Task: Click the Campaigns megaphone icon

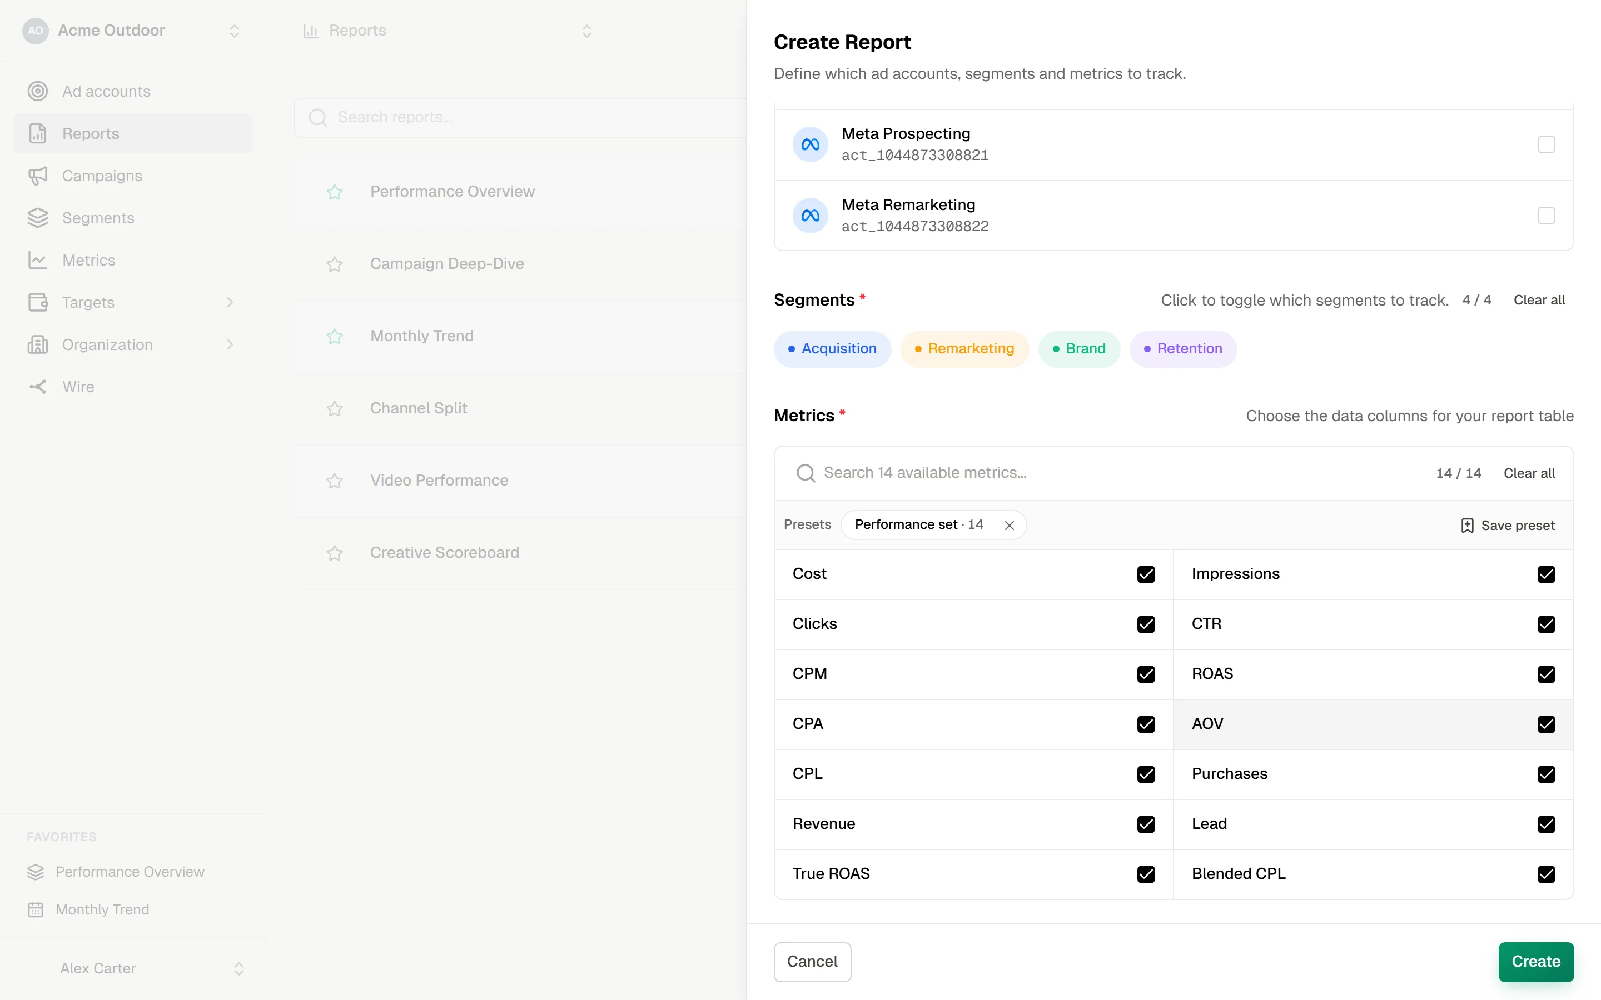Action: tap(38, 176)
